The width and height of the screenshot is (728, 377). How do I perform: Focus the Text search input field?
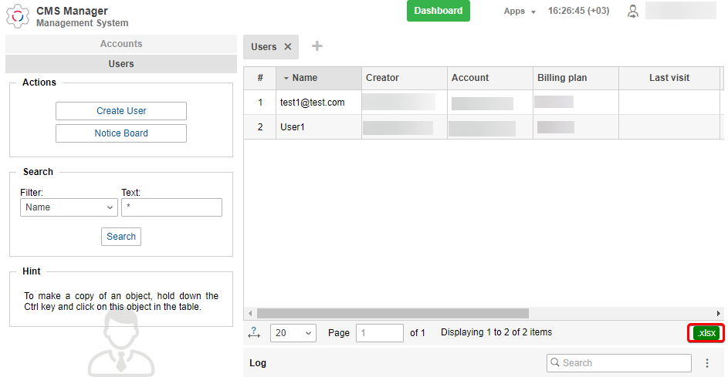click(172, 207)
